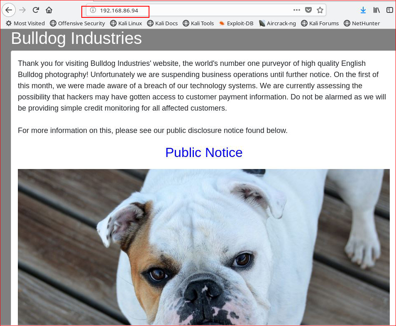The height and width of the screenshot is (326, 396).
Task: Click the Public Notice link
Action: 204,152
